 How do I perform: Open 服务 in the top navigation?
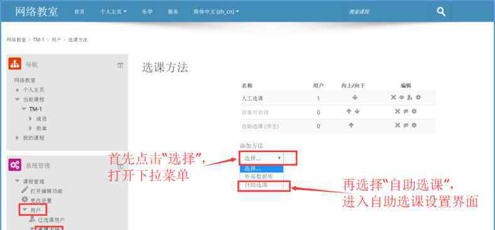[173, 12]
